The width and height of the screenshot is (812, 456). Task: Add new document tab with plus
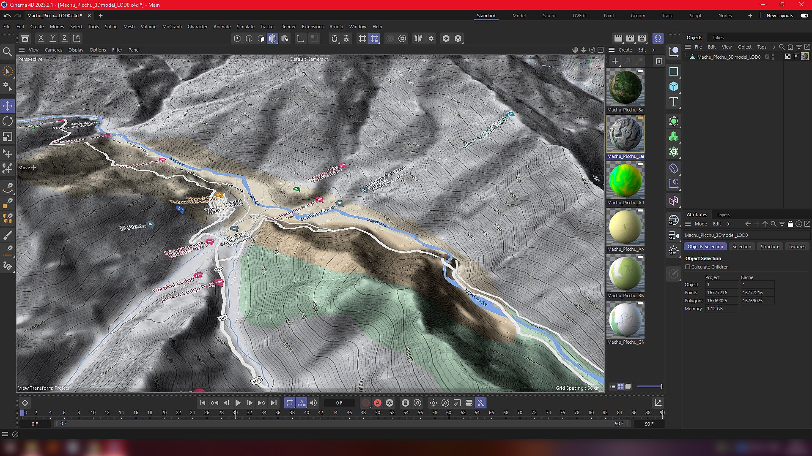(x=100, y=16)
